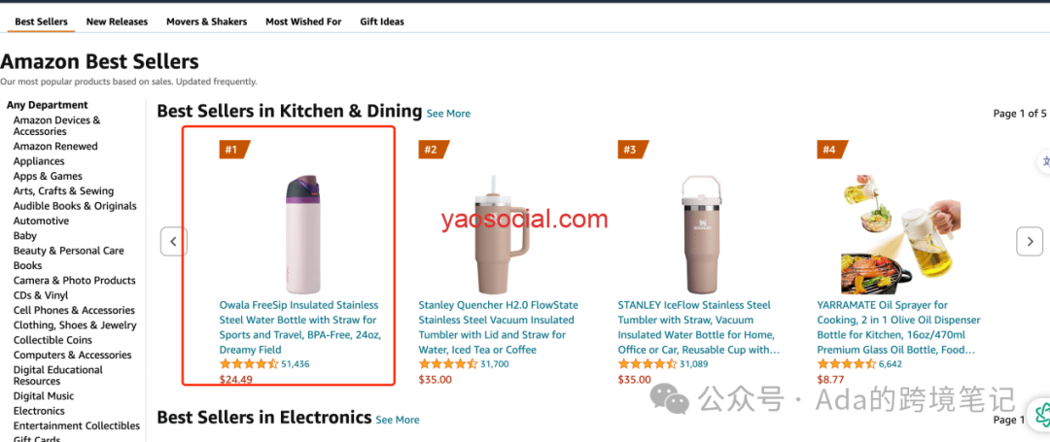Image resolution: width=1050 pixels, height=442 pixels.
Task: Click the next carousel arrow button
Action: (x=1030, y=241)
